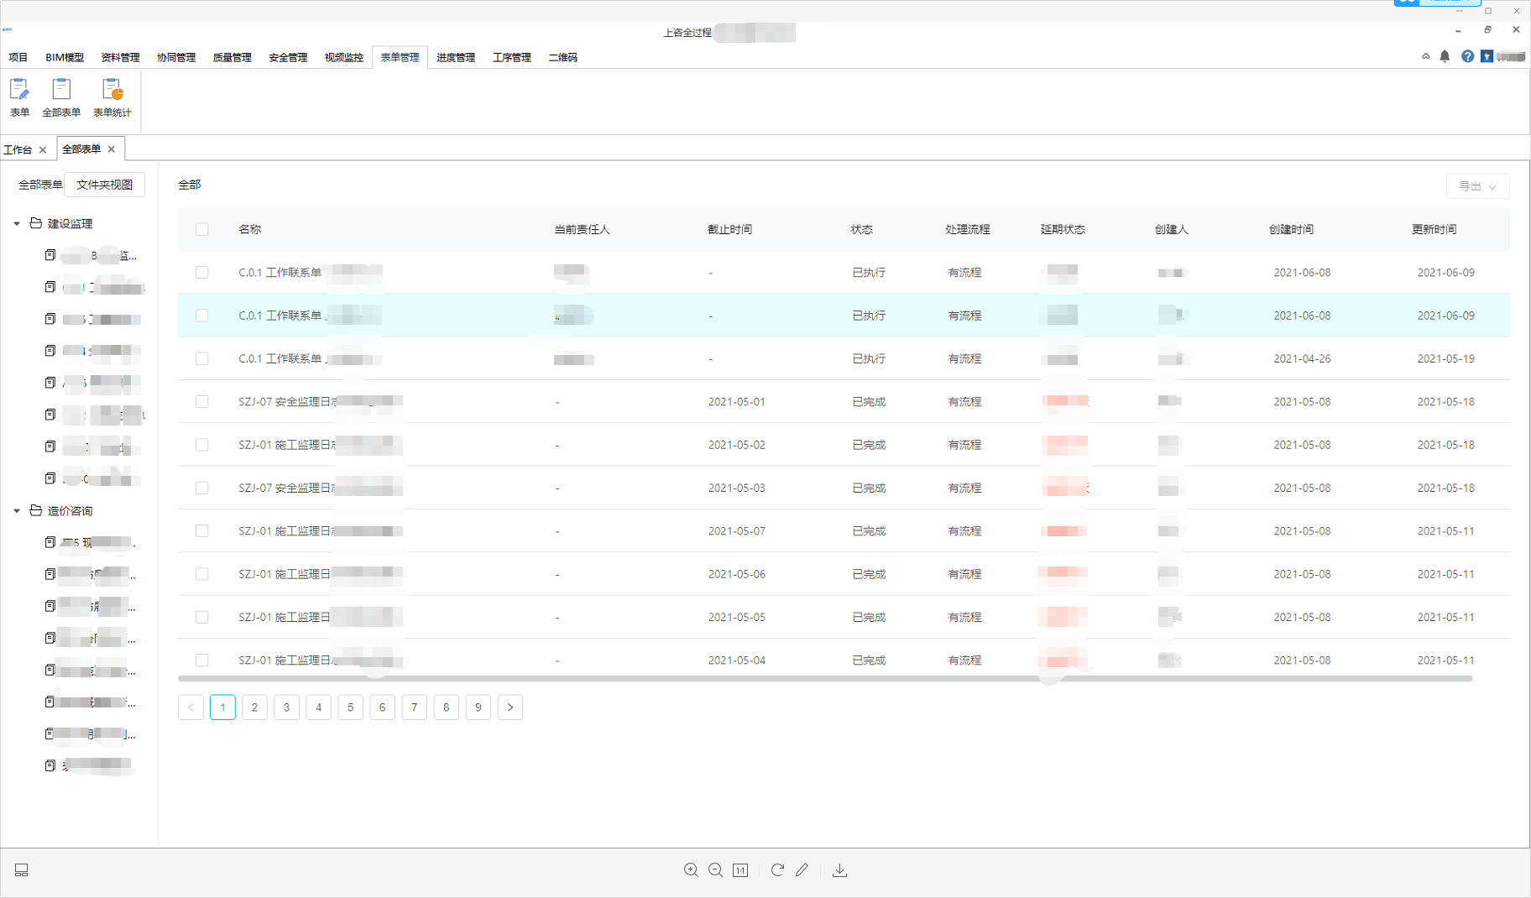Tick checkbox for the 2021-05-01 SZJ-07 row

point(202,402)
